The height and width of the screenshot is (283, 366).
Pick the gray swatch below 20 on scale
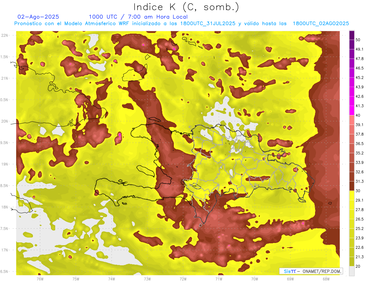pos(352,271)
